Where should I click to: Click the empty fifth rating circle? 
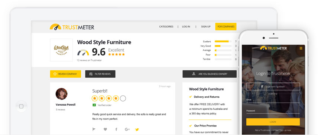(x=123, y=99)
